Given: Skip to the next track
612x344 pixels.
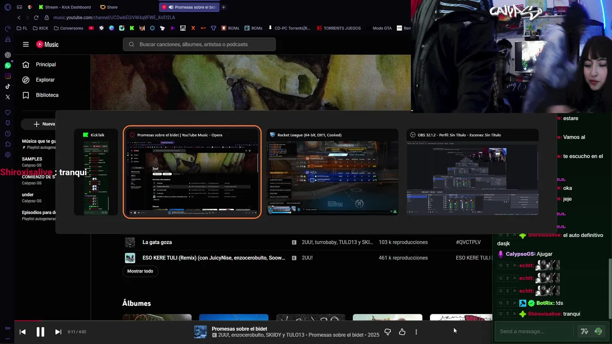Looking at the screenshot, I should coord(58,332).
